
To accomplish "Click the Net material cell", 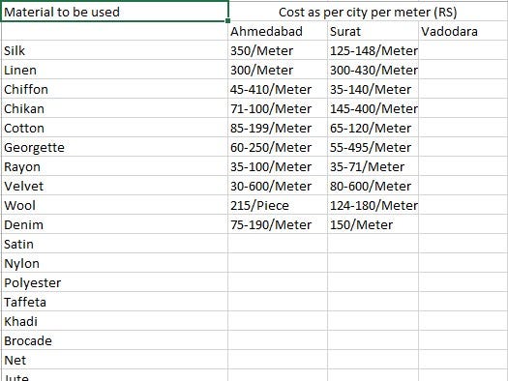I will (115, 360).
